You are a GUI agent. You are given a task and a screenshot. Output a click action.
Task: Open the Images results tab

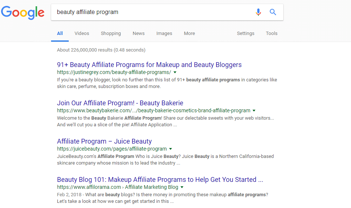click(164, 34)
